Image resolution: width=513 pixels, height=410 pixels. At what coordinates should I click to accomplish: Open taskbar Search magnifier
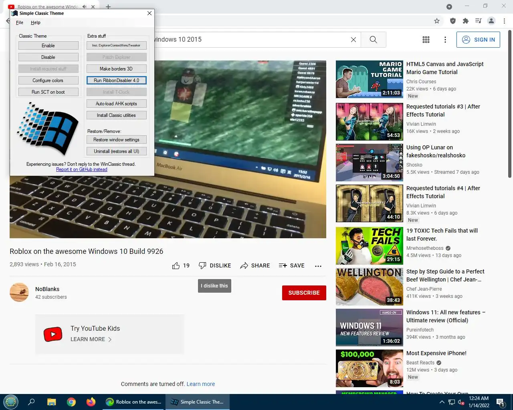click(31, 402)
